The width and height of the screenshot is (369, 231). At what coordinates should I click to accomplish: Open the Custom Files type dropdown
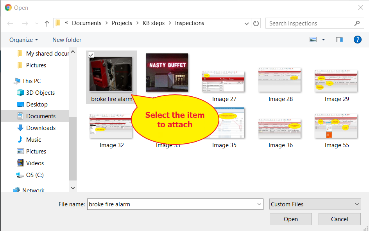(315, 204)
